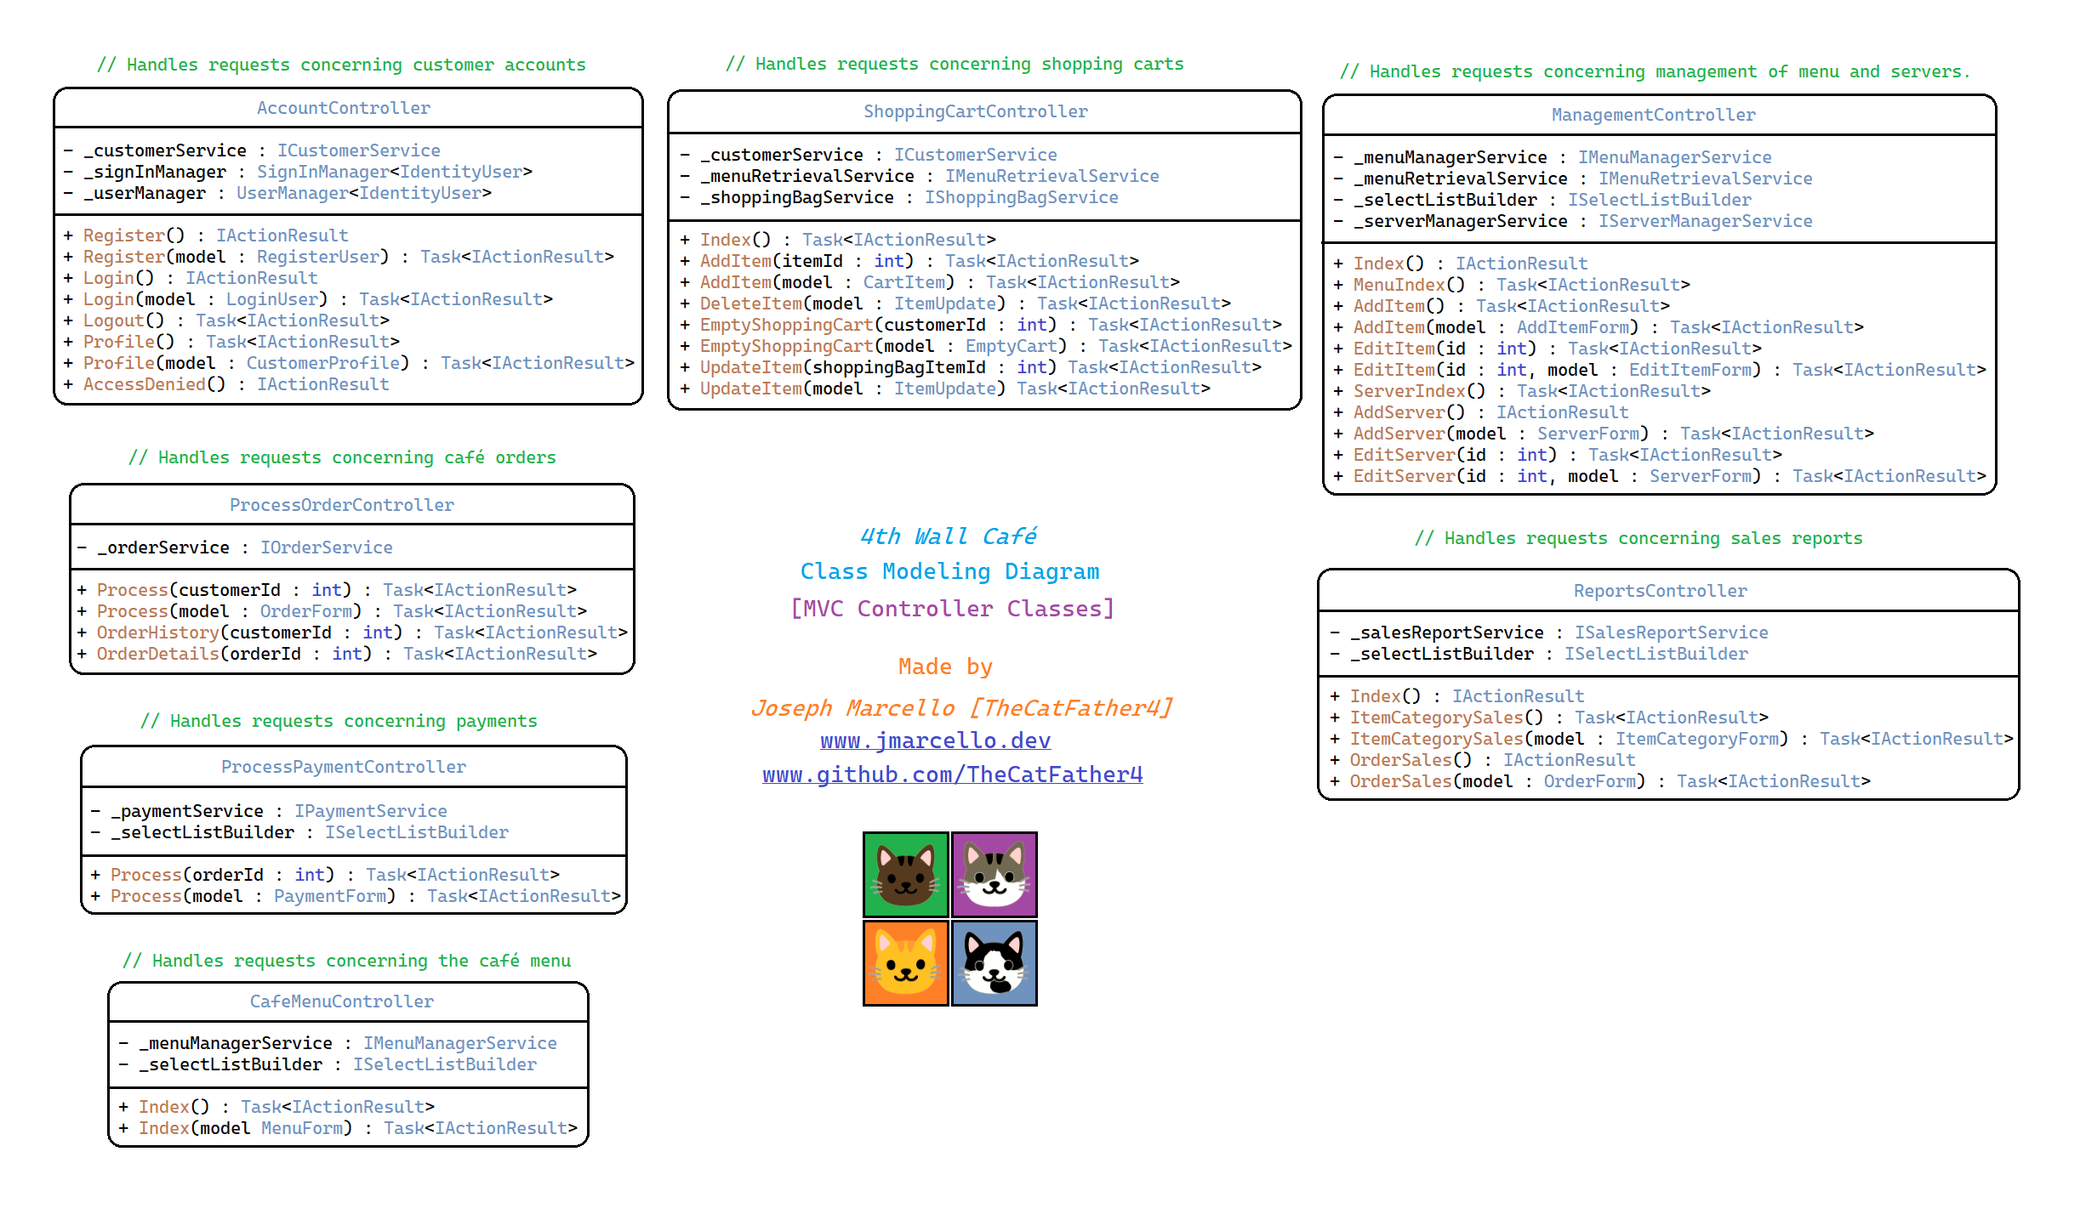Select the AccountController class title
The image size is (2086, 1214).
click(x=344, y=108)
